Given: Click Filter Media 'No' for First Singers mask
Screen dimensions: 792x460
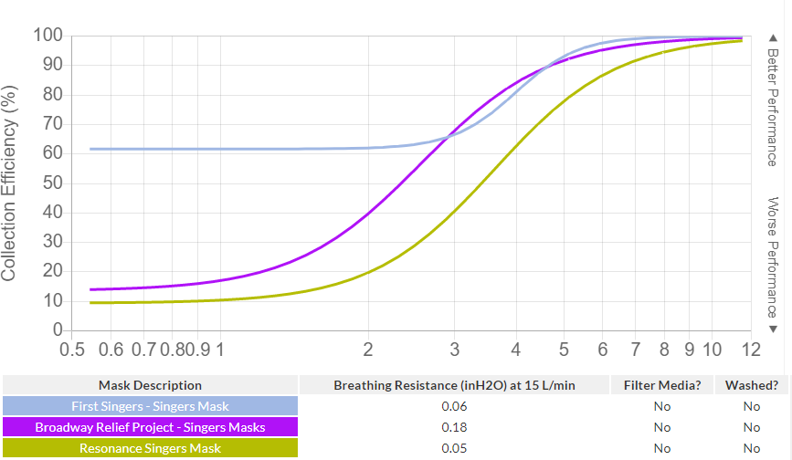Looking at the screenshot, I should point(662,406).
